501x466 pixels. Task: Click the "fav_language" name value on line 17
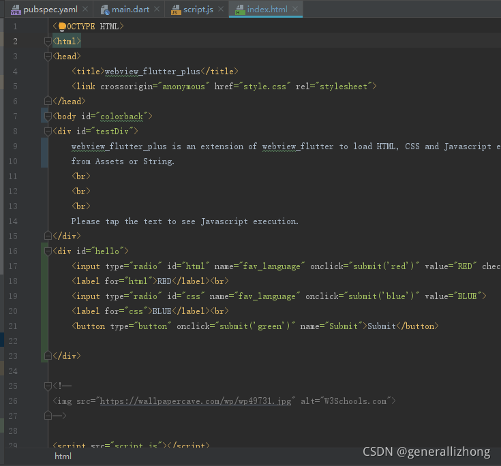click(x=272, y=266)
